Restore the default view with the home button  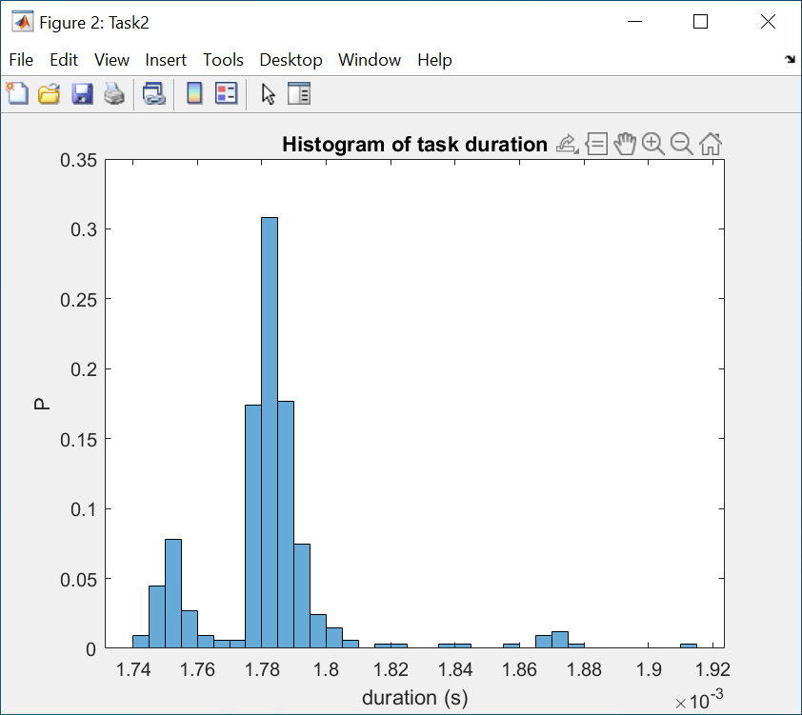click(x=710, y=143)
